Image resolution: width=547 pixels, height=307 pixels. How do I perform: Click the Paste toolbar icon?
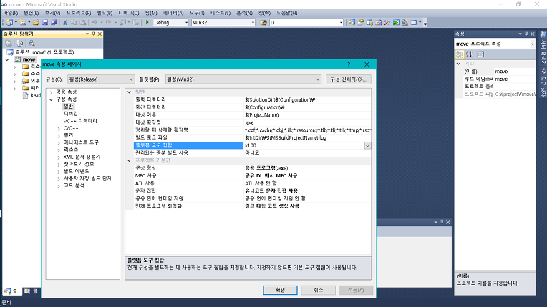(x=83, y=22)
